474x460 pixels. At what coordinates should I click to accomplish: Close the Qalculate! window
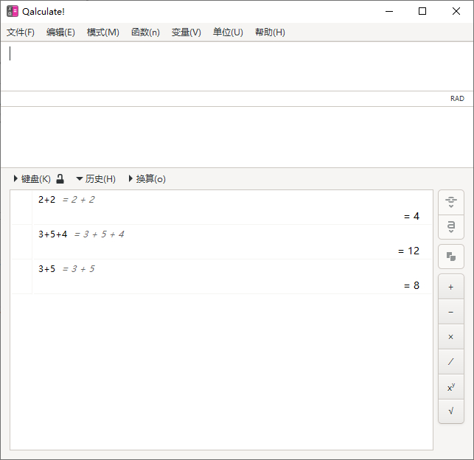(456, 12)
